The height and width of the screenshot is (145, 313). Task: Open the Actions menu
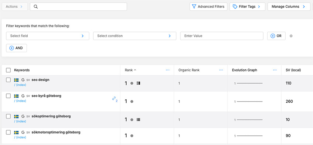pos(14,7)
